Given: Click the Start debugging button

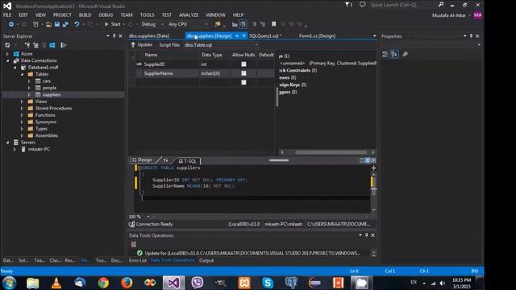Looking at the screenshot, I should coord(113,24).
